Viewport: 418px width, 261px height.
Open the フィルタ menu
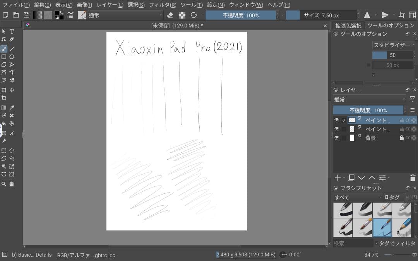click(163, 5)
